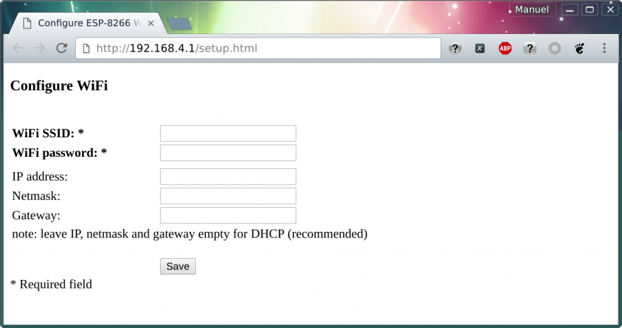
Task: Click the square question mark extension
Action: [x=530, y=49]
